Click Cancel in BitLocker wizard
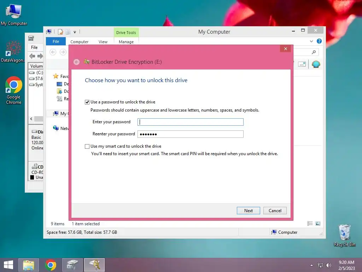The image size is (362, 272). 275,211
